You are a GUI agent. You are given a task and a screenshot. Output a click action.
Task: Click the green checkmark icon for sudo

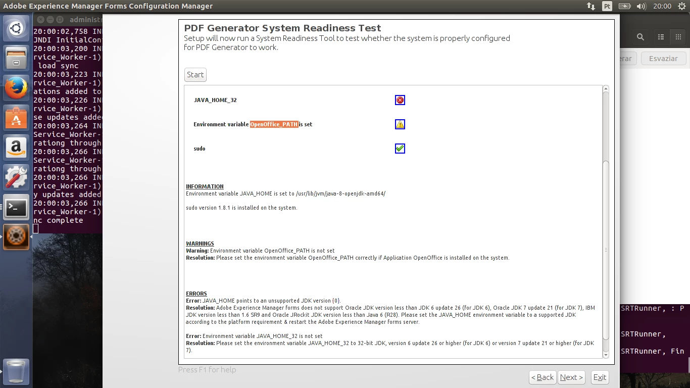(400, 149)
